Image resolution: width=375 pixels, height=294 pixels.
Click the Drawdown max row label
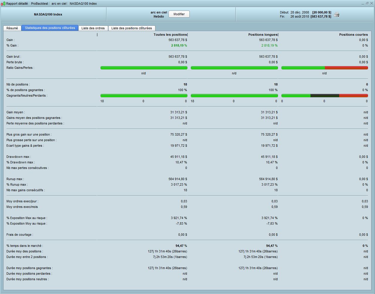pos(19,157)
